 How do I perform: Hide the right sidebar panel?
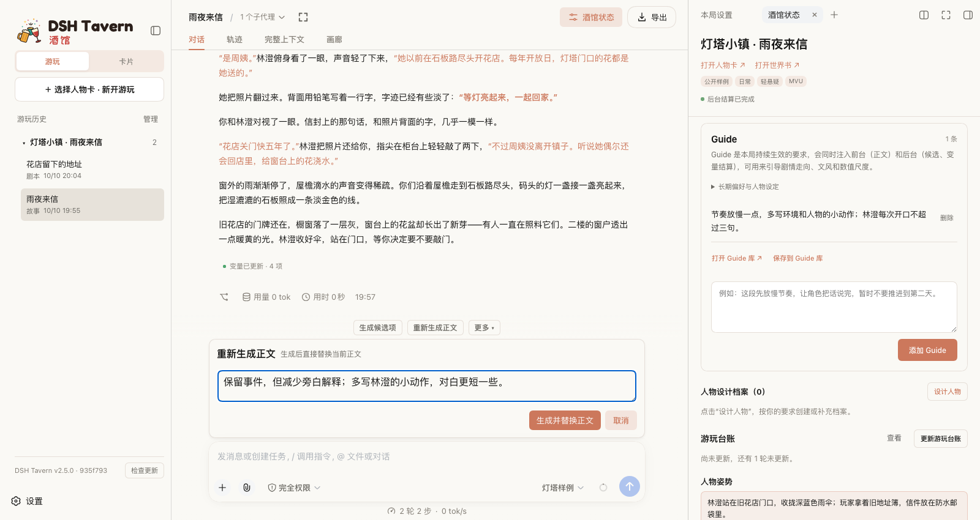coord(968,15)
